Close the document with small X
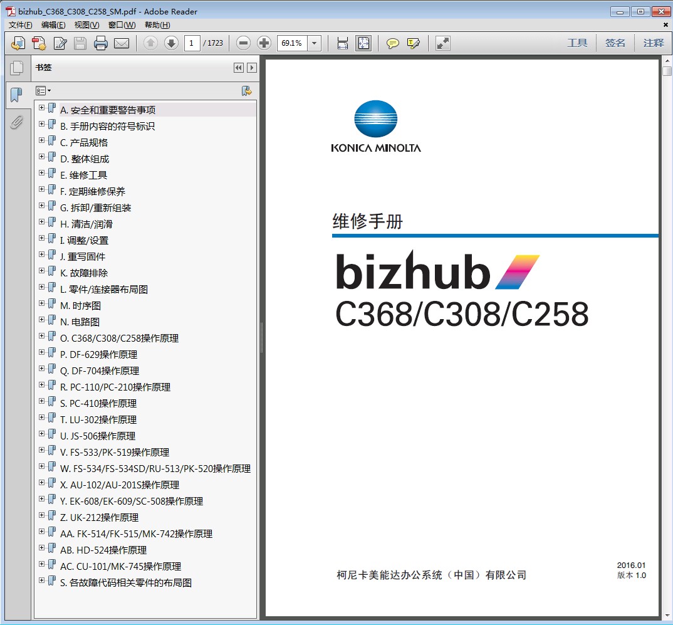The height and width of the screenshot is (625, 673). [665, 25]
